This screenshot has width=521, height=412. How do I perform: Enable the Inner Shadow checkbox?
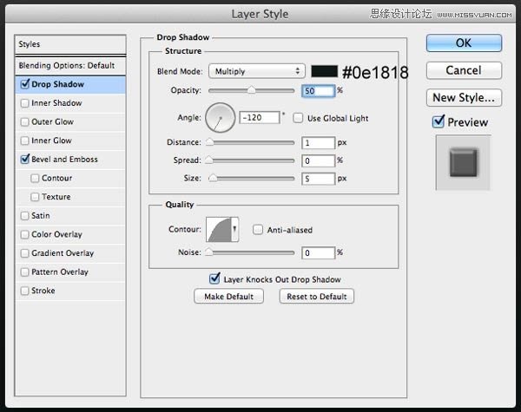24,103
